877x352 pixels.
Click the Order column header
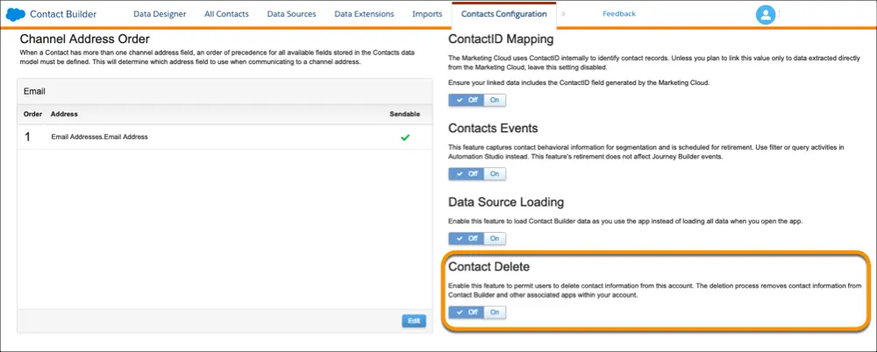click(x=32, y=114)
